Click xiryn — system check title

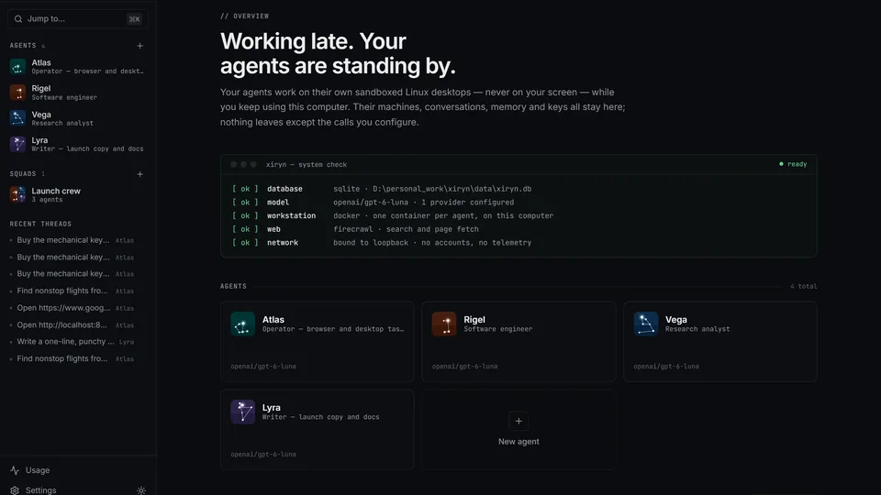(x=307, y=164)
